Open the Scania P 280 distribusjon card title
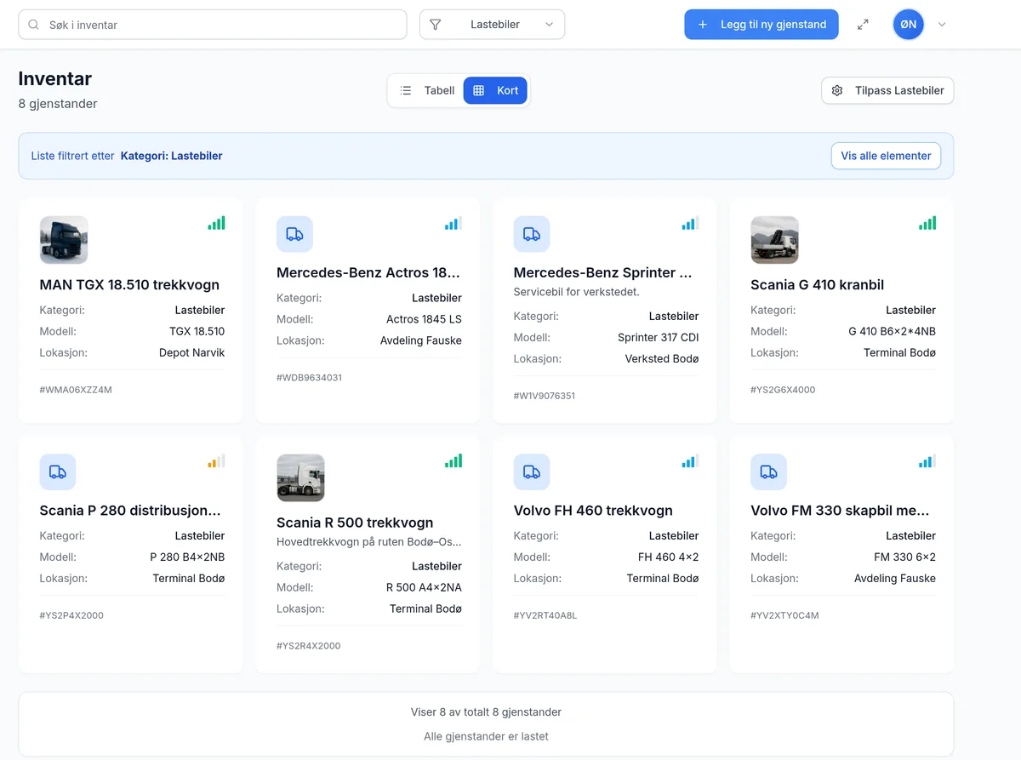Image resolution: width=1021 pixels, height=760 pixels. [130, 511]
